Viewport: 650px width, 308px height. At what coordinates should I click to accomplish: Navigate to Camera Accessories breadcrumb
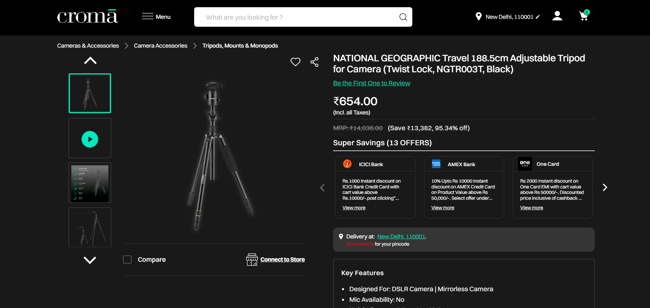point(161,46)
